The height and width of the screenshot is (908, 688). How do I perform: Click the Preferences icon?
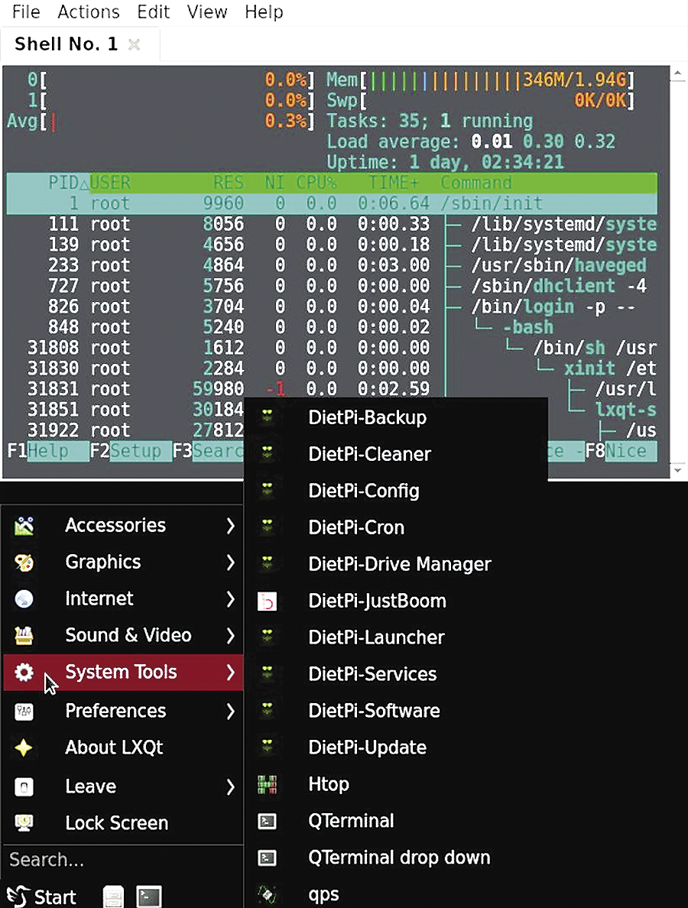pos(24,711)
